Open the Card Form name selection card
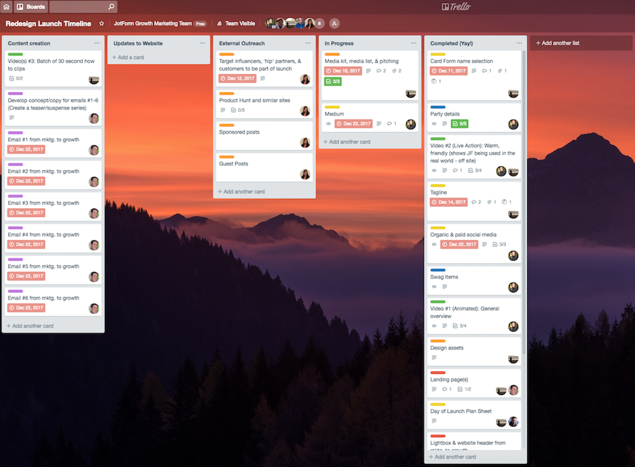Viewport: 635px width, 467px height. pyautogui.click(x=474, y=75)
